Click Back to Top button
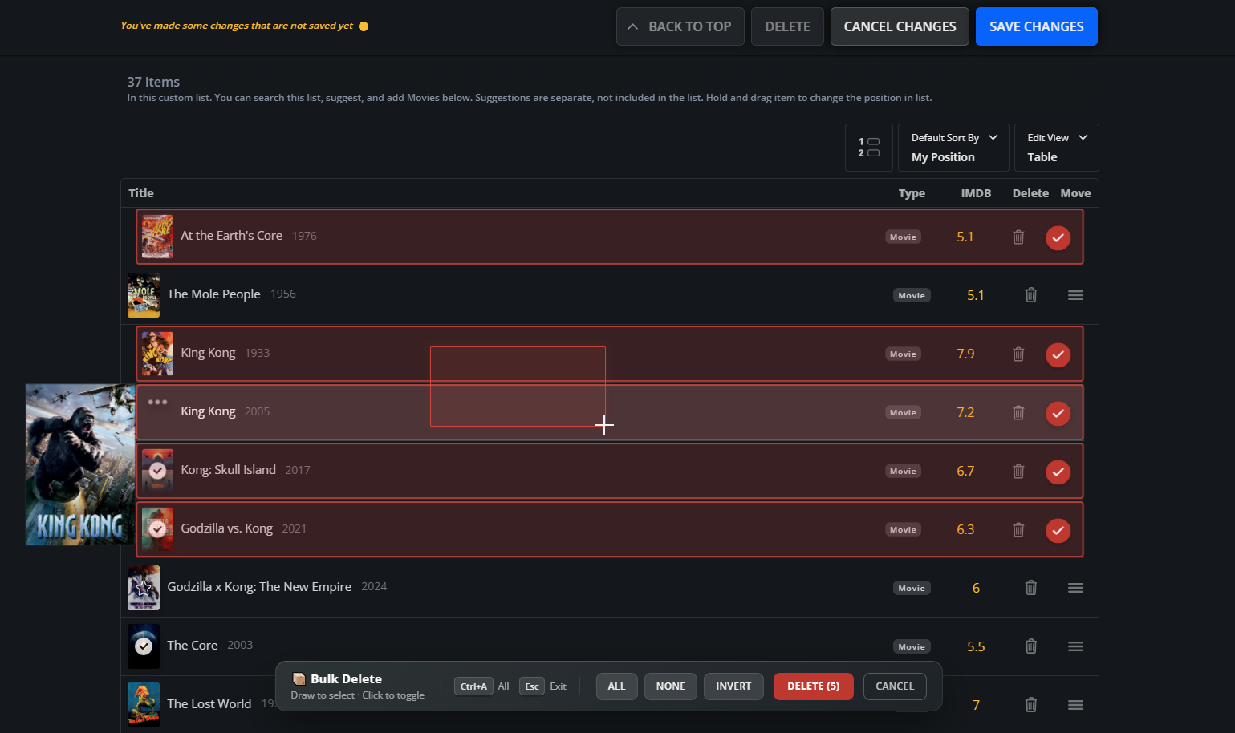Image resolution: width=1235 pixels, height=733 pixels. [x=680, y=26]
